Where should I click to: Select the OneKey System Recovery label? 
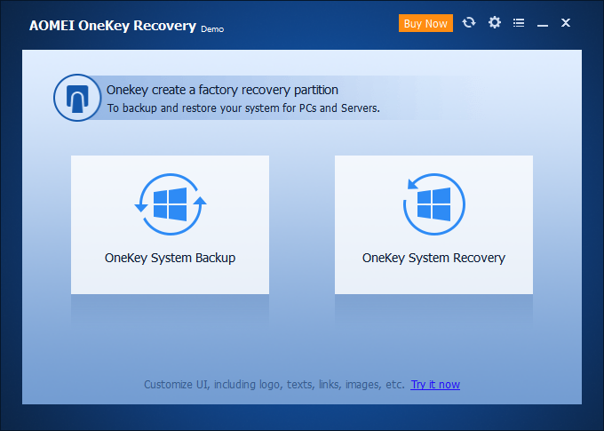[x=433, y=258]
